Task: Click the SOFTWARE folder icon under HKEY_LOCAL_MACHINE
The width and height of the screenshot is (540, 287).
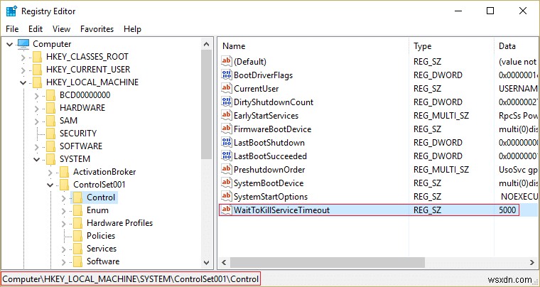Action: (50, 146)
